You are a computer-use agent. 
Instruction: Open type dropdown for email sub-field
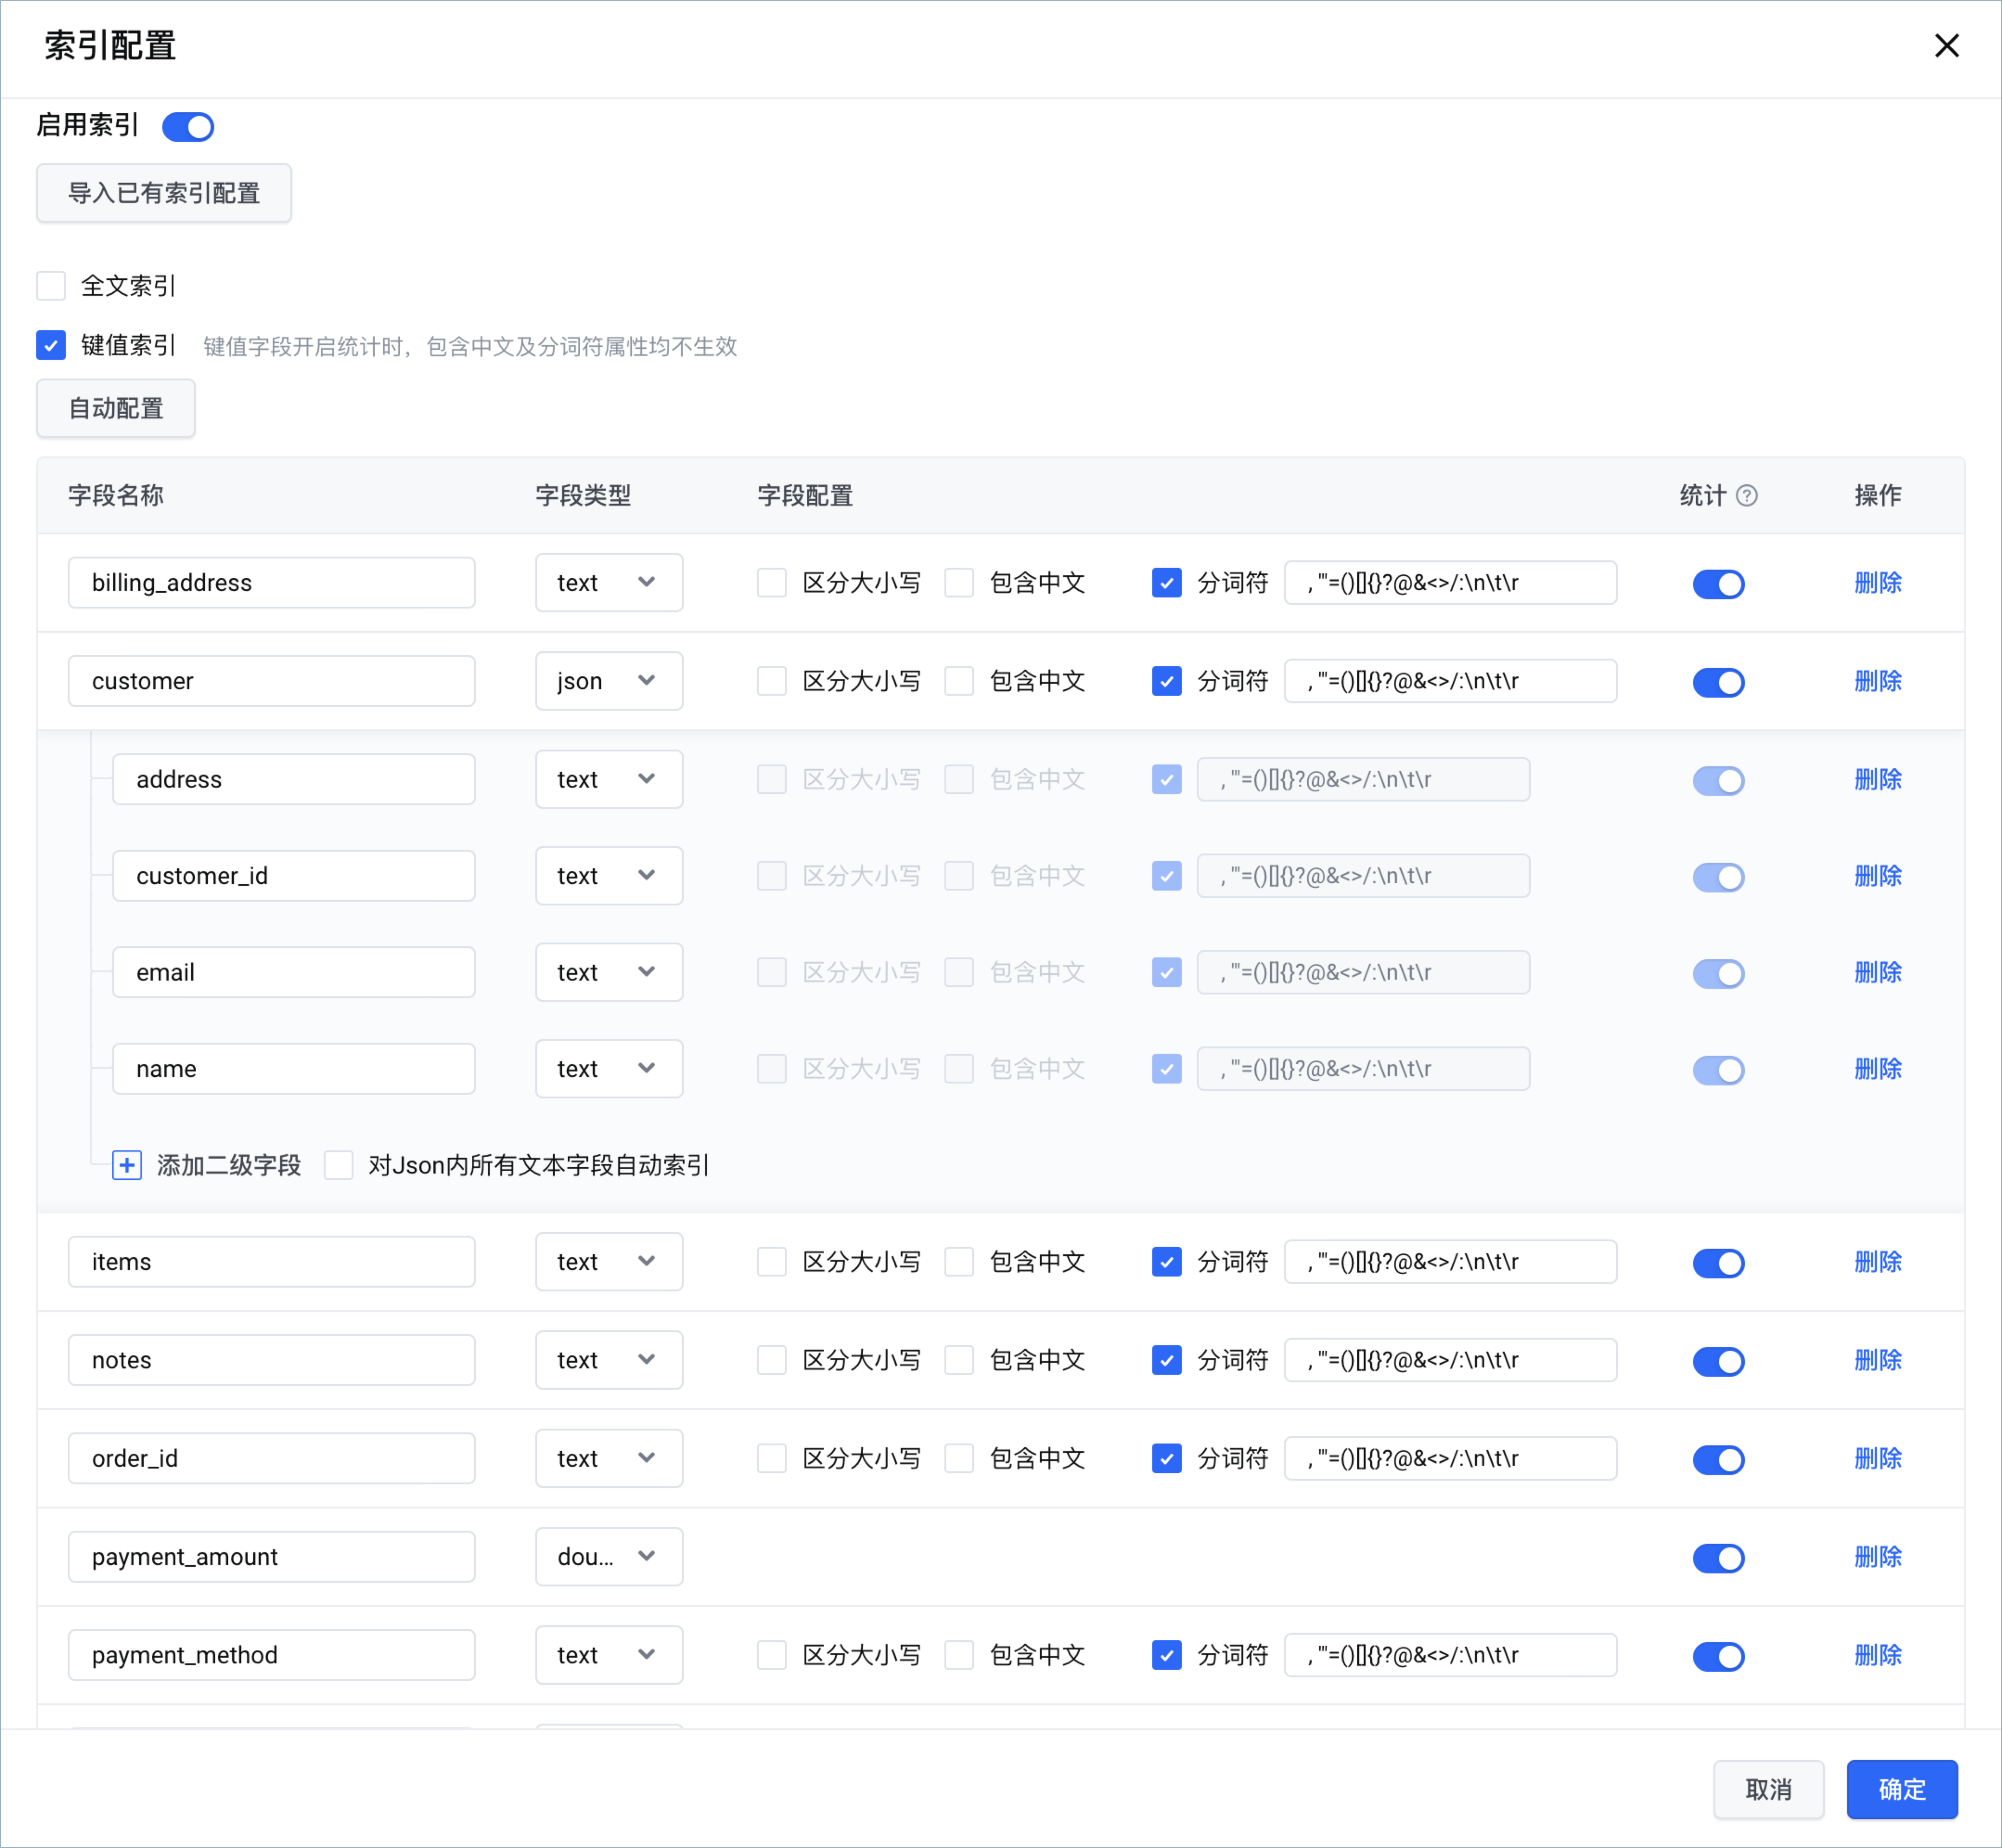point(609,972)
